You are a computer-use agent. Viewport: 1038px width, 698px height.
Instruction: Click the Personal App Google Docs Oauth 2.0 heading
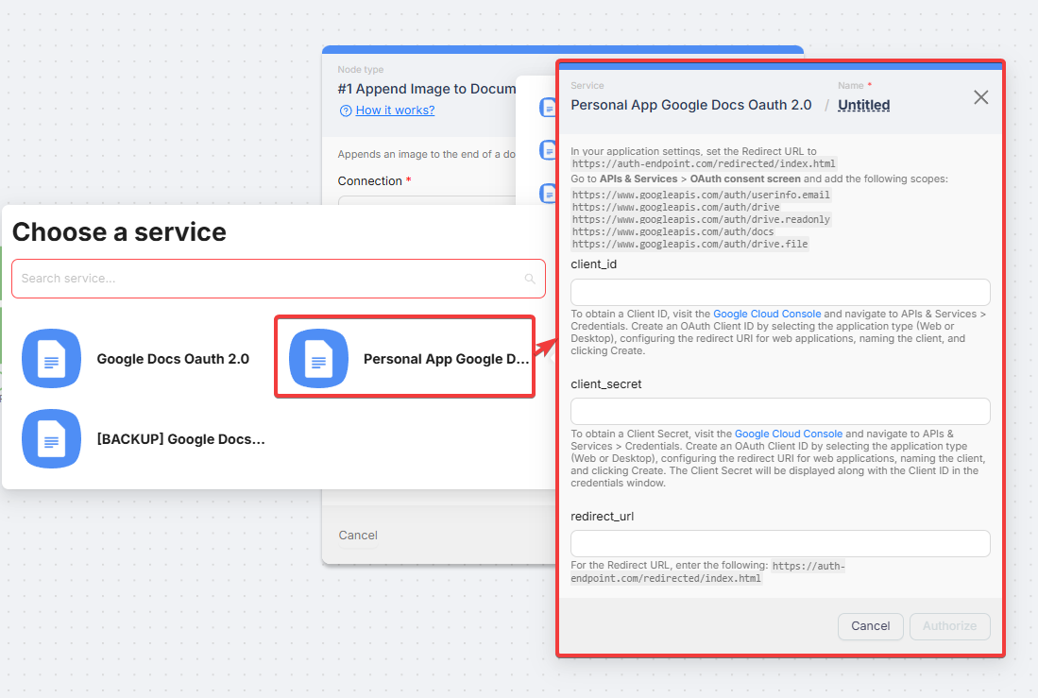(x=691, y=105)
